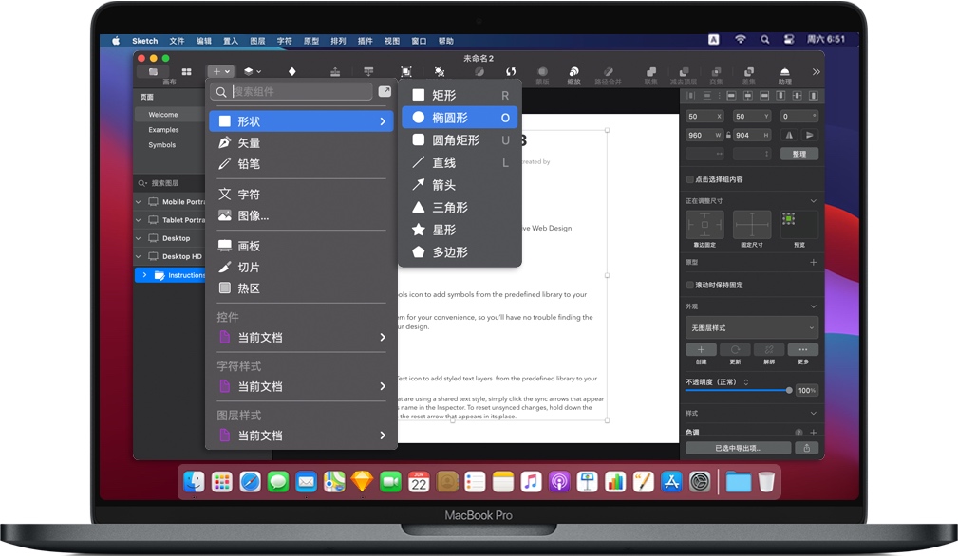Select the 切片 slice tool

pyautogui.click(x=302, y=268)
